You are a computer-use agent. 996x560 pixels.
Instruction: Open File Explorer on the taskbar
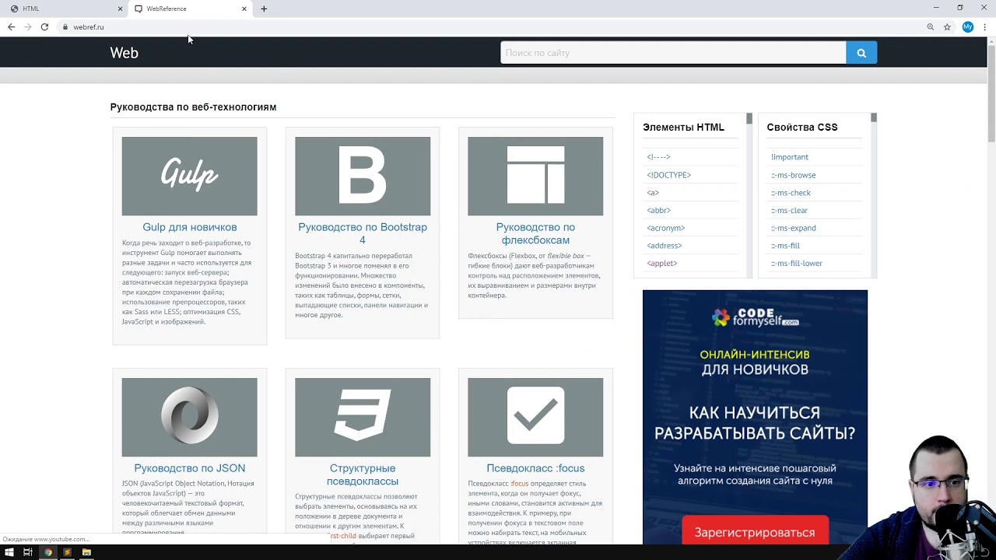(86, 552)
